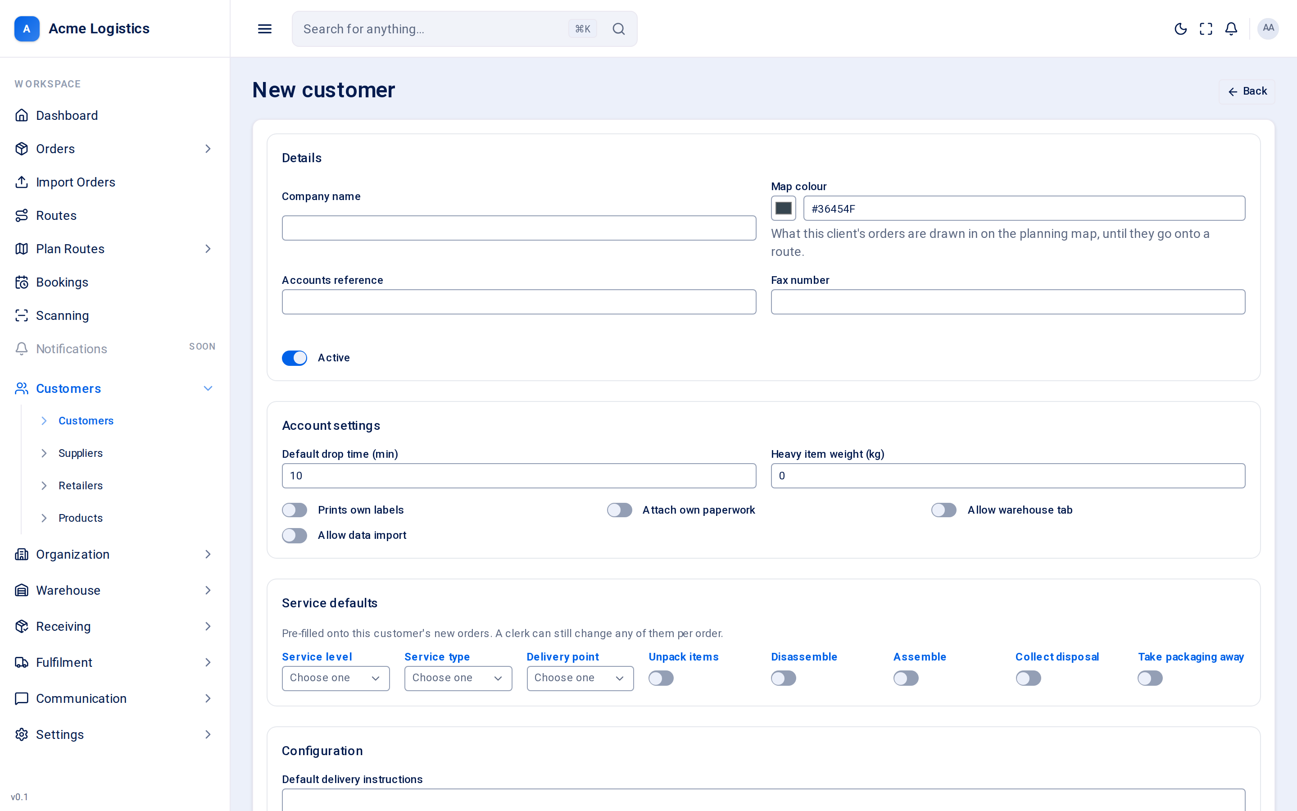
Task: Click the Map colour hex field
Action: point(1024,208)
